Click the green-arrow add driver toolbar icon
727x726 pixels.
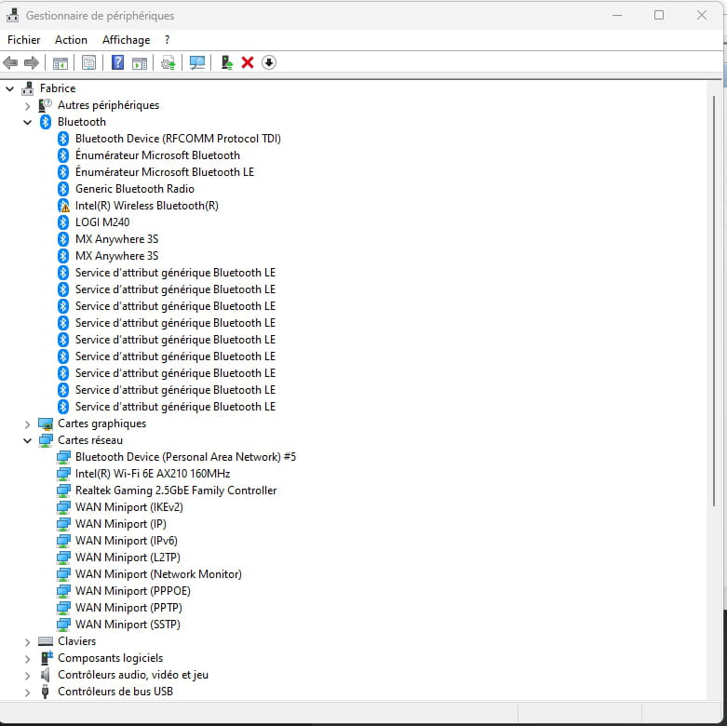[226, 62]
